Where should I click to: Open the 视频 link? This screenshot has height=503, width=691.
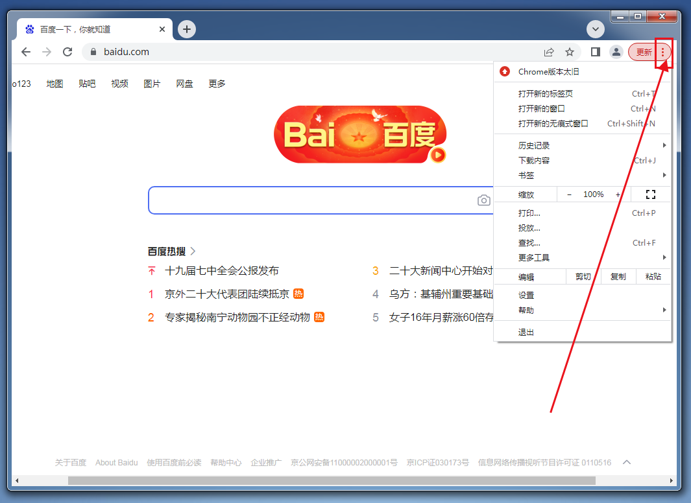tap(119, 84)
